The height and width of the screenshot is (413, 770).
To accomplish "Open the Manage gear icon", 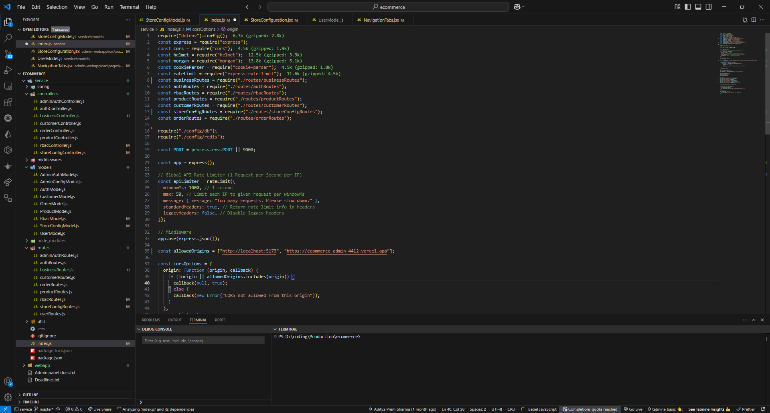I will (x=8, y=397).
